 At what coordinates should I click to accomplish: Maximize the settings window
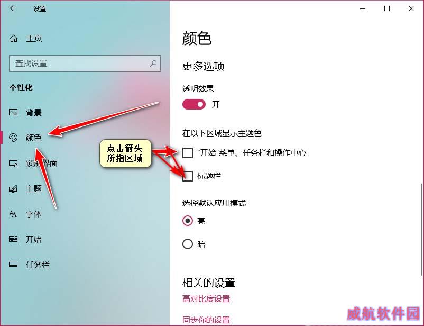coord(387,8)
